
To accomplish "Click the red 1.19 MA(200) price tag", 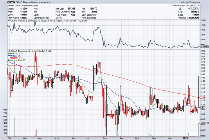I will (x=203, y=97).
